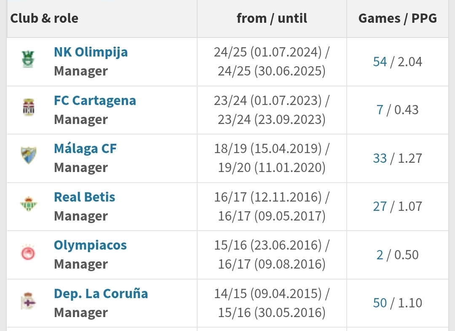View the 27 games at Real Betis

(x=380, y=207)
